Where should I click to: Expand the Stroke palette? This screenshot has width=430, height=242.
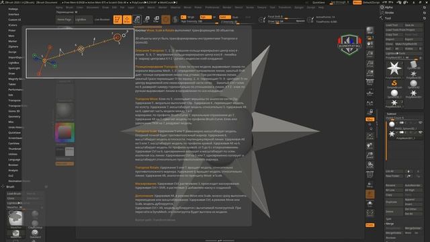point(389,13)
